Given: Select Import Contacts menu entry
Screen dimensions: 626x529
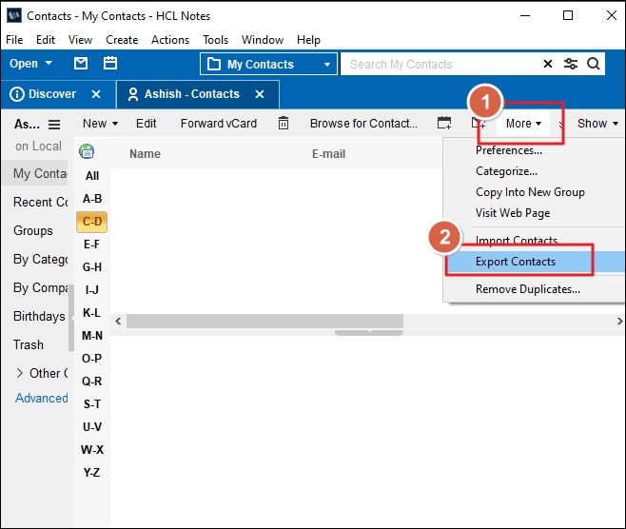Looking at the screenshot, I should 517,241.
